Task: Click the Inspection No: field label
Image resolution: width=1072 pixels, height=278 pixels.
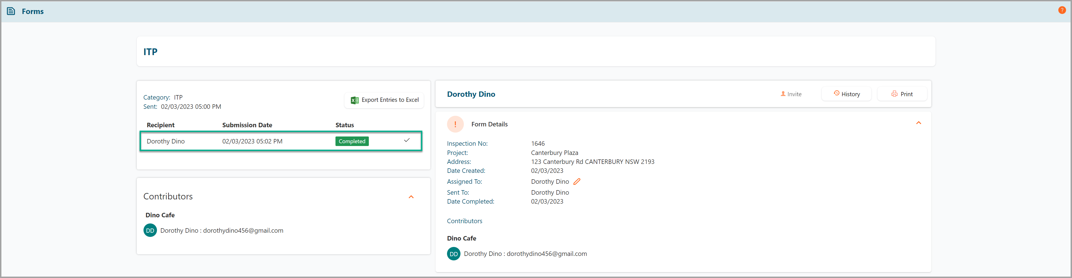Action: [467, 144]
